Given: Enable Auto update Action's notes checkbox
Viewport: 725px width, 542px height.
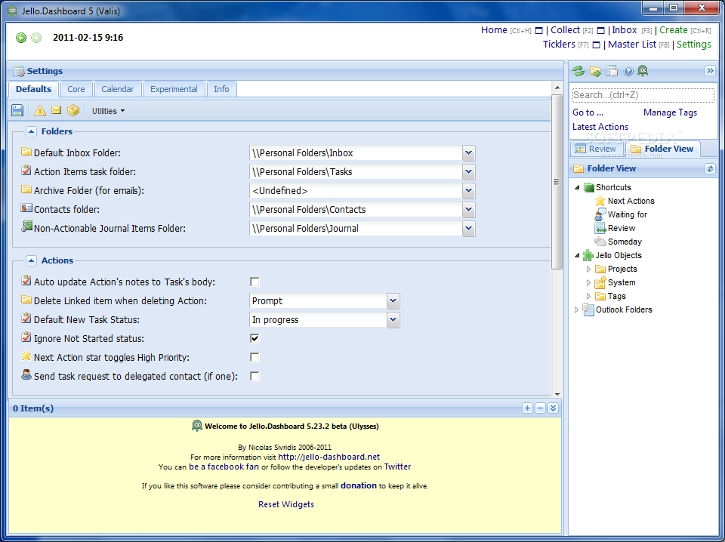Looking at the screenshot, I should tap(255, 282).
